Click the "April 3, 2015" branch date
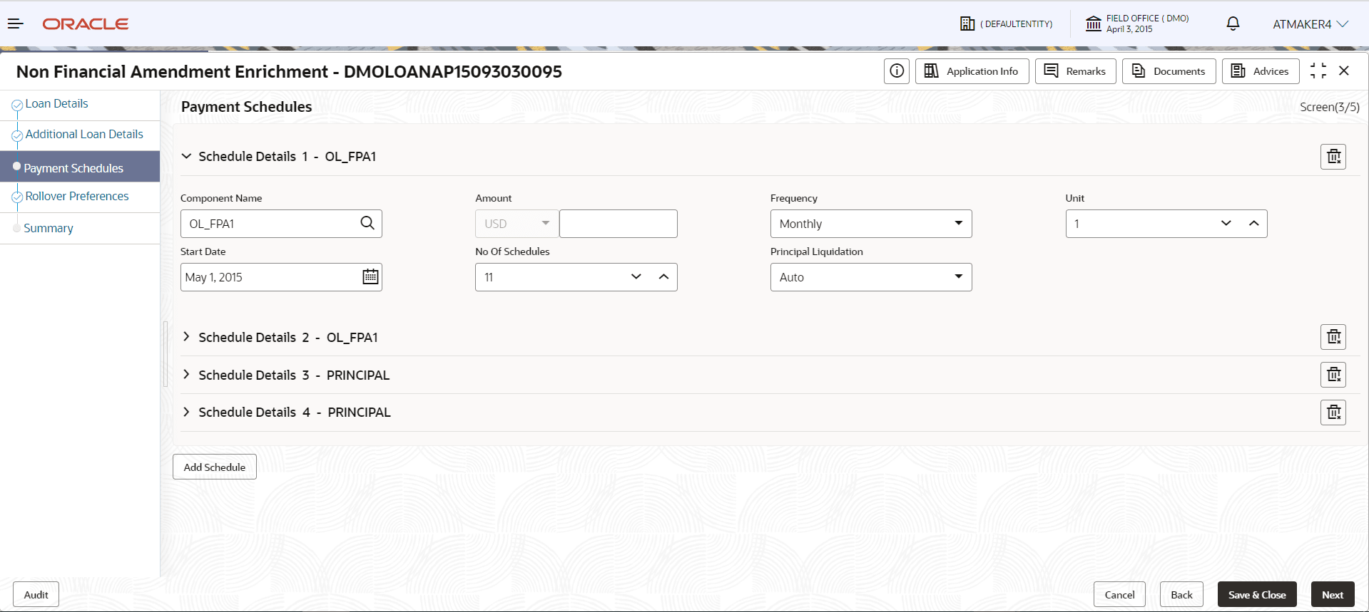 tap(1129, 29)
